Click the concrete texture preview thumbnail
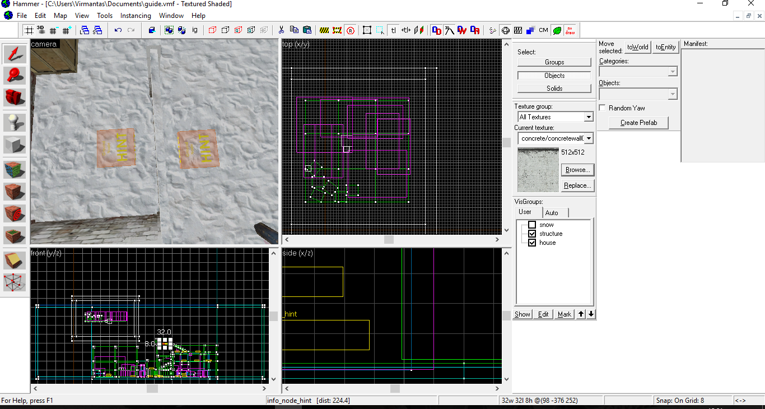Image resolution: width=765 pixels, height=409 pixels. [x=538, y=170]
